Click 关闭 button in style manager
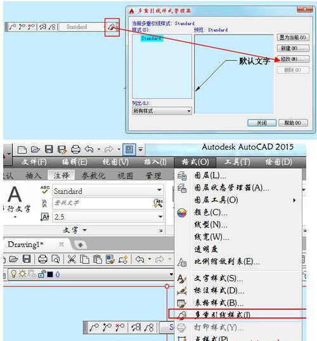Viewport: 317px width, 341px height. [x=262, y=123]
